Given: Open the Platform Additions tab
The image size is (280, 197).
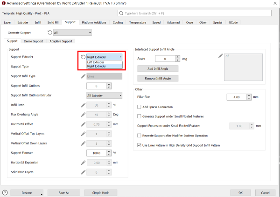Looking at the screenshot, I should (x=94, y=22).
